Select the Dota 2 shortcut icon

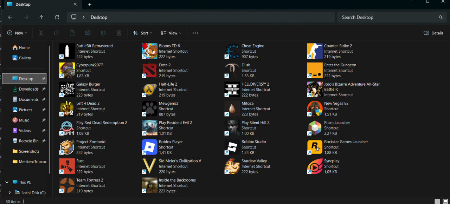point(149,70)
